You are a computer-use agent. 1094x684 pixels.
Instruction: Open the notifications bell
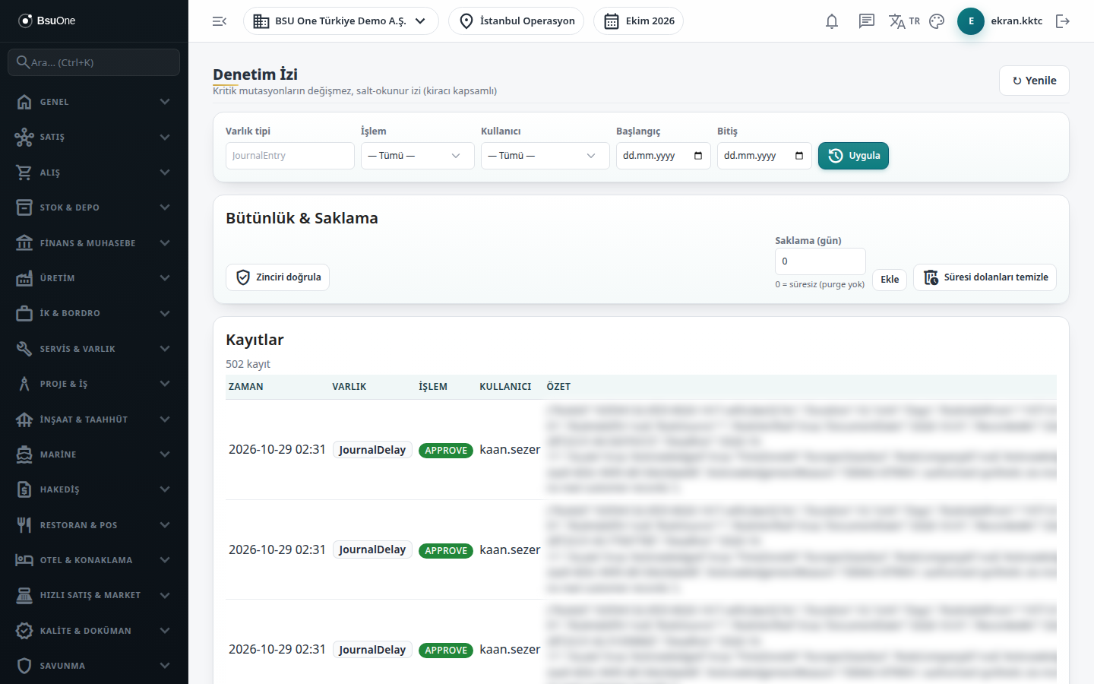[832, 21]
